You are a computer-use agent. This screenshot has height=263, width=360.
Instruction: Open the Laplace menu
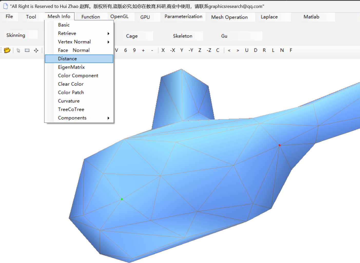[x=269, y=17]
